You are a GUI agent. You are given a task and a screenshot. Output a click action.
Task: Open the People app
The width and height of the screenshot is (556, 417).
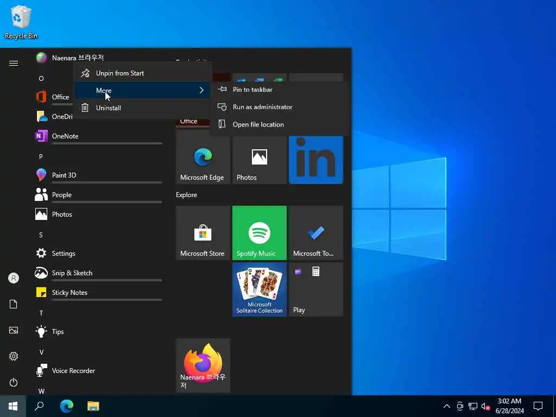99,195
